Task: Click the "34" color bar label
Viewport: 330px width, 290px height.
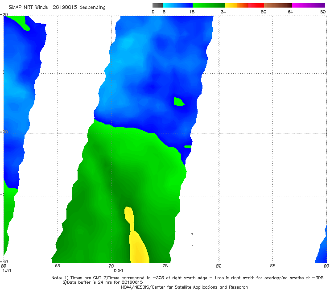Action: [x=223, y=12]
